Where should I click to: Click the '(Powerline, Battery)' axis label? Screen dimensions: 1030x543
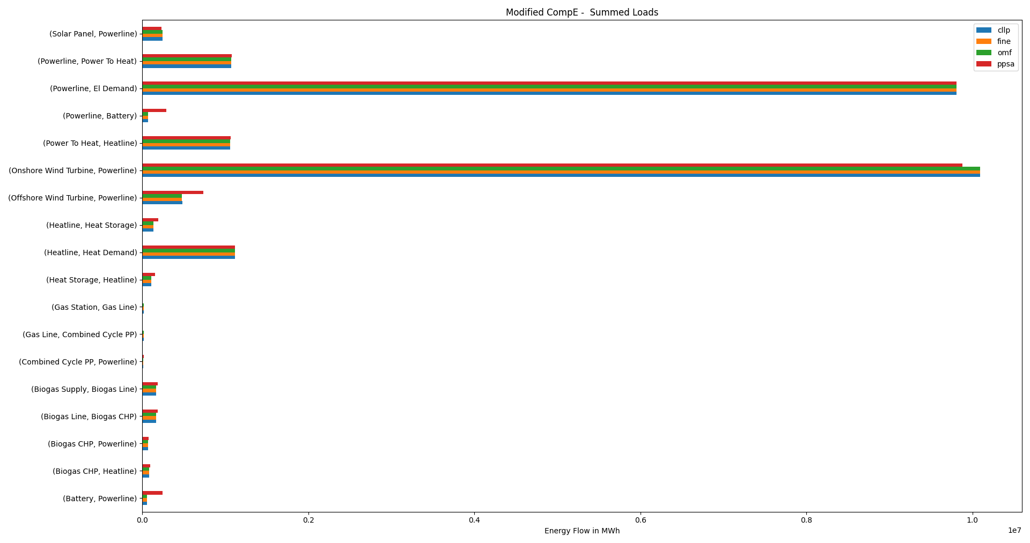coord(100,116)
